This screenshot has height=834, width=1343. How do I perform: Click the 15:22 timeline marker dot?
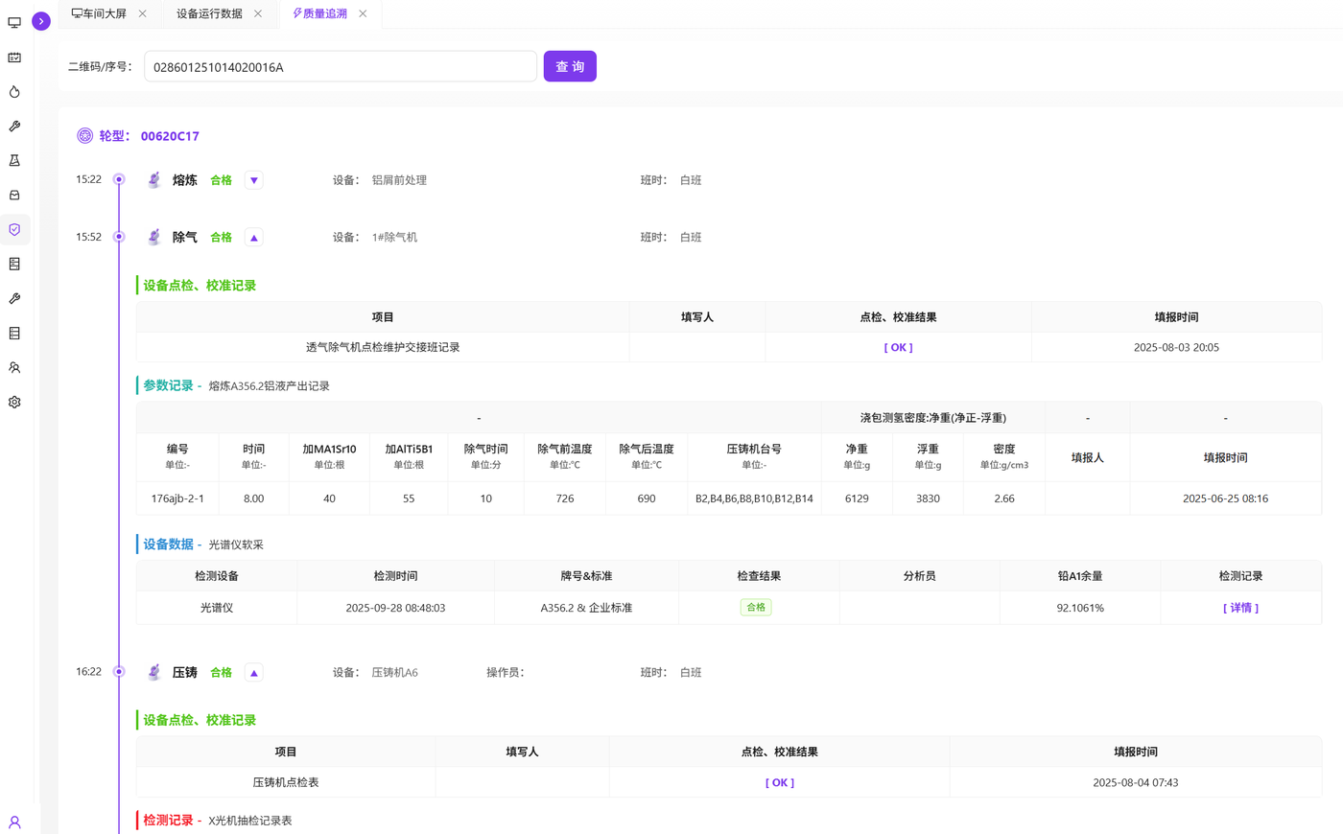pyautogui.click(x=119, y=179)
